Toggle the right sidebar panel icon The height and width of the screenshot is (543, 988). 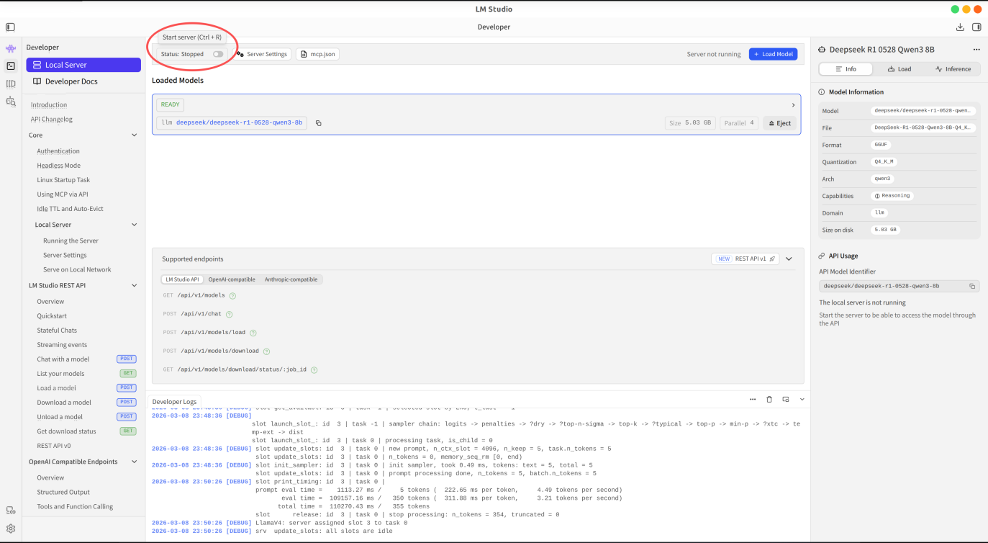(976, 27)
